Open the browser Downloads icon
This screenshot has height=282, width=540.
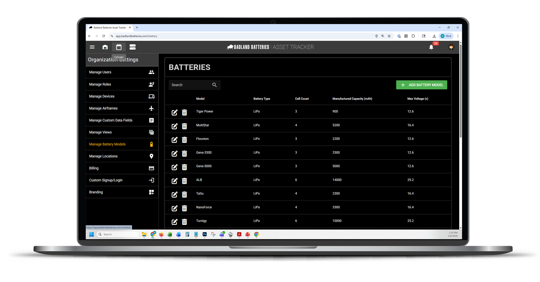tap(434, 36)
